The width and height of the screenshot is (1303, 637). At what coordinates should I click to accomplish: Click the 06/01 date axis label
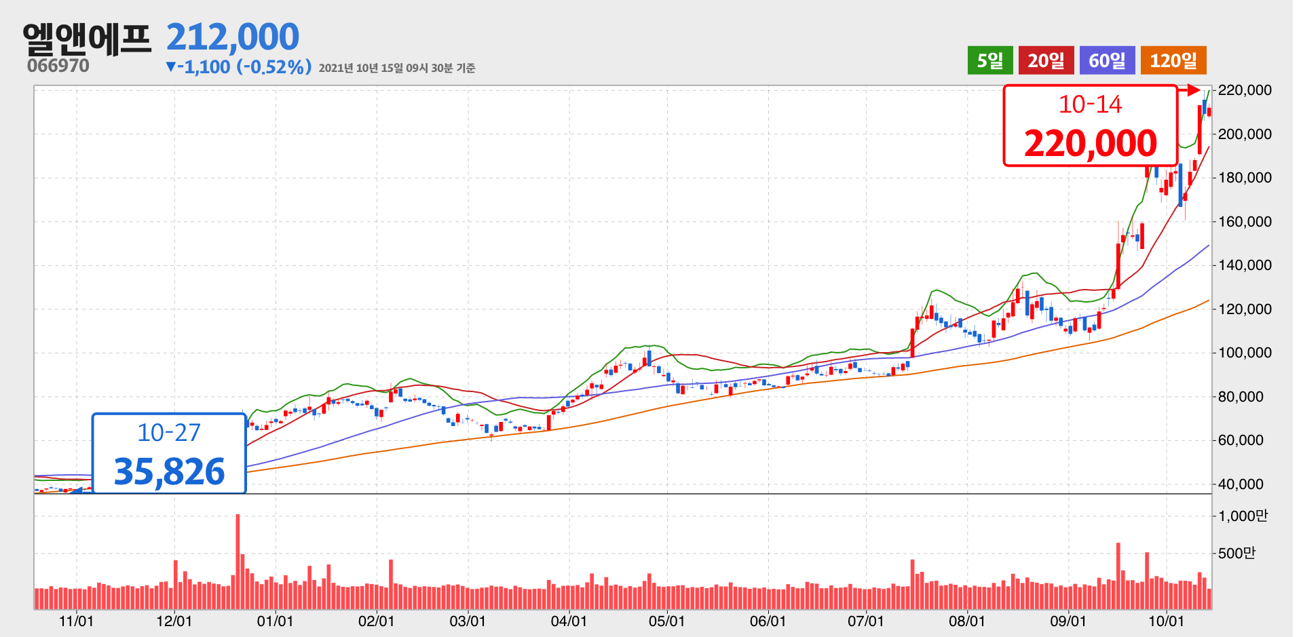(768, 621)
